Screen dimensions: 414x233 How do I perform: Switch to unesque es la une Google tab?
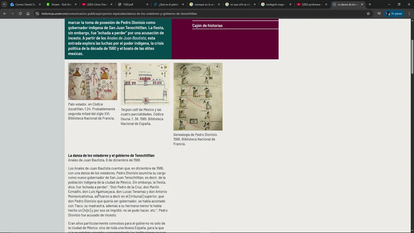[x=205, y=5]
